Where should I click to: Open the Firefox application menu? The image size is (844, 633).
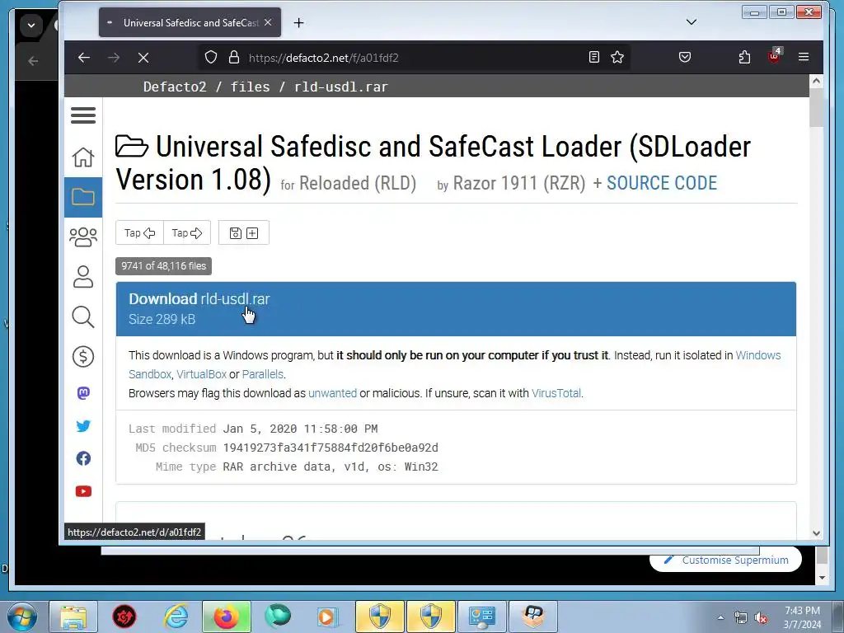click(804, 57)
